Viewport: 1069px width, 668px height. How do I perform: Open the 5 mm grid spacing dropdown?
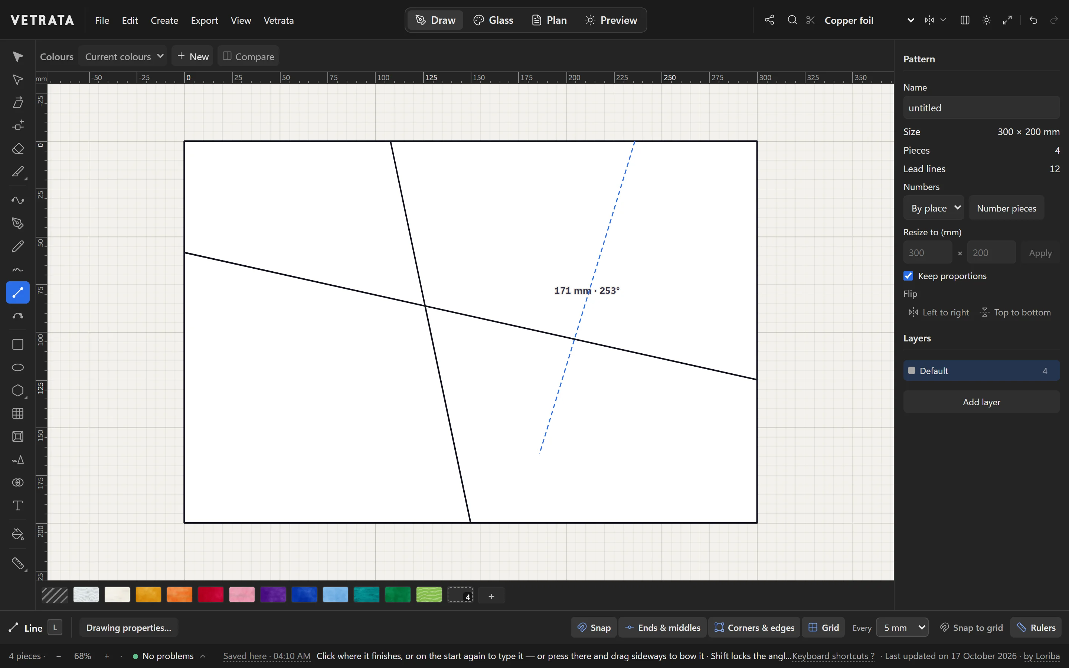tap(902, 627)
